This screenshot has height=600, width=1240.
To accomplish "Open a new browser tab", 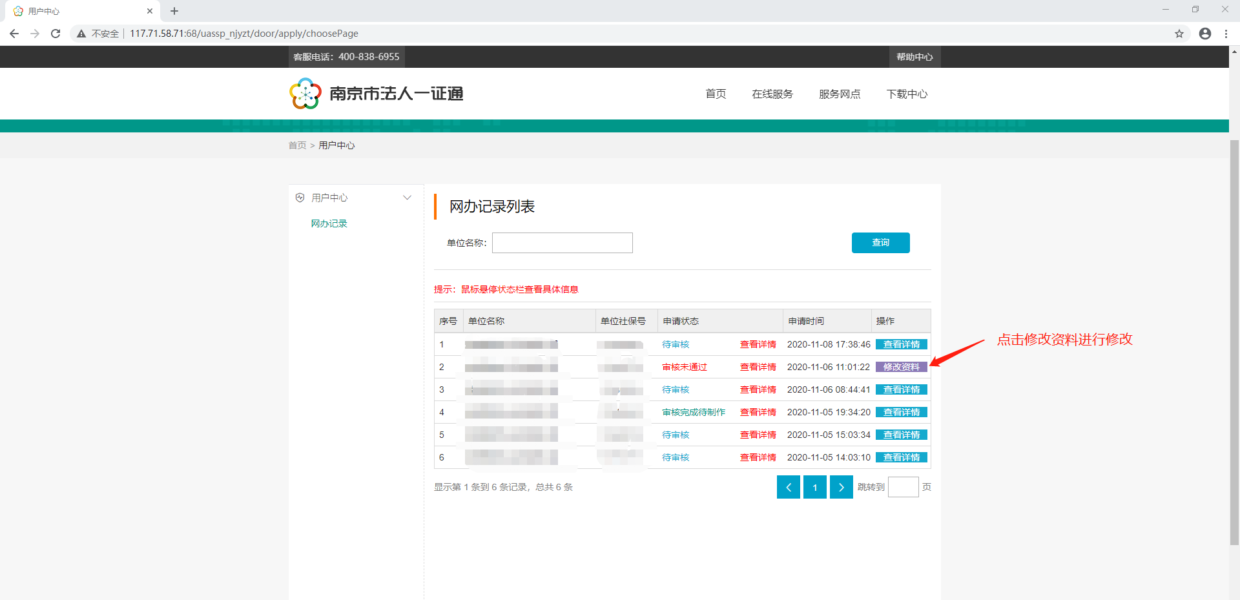I will 174,11.
